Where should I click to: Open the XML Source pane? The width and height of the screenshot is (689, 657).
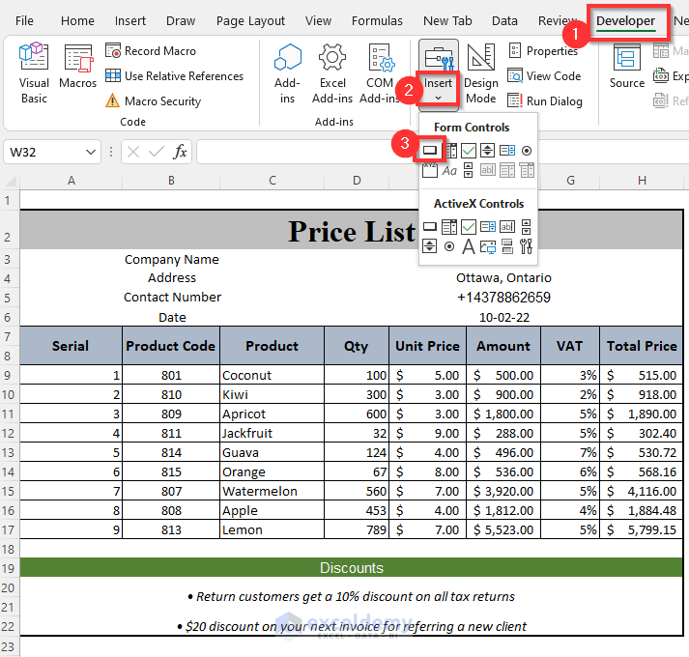point(627,67)
